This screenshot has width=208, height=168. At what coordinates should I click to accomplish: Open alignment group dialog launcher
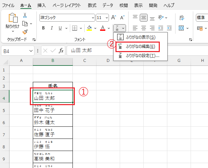(191, 40)
